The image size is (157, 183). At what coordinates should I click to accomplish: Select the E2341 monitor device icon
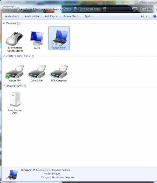[x=37, y=38]
